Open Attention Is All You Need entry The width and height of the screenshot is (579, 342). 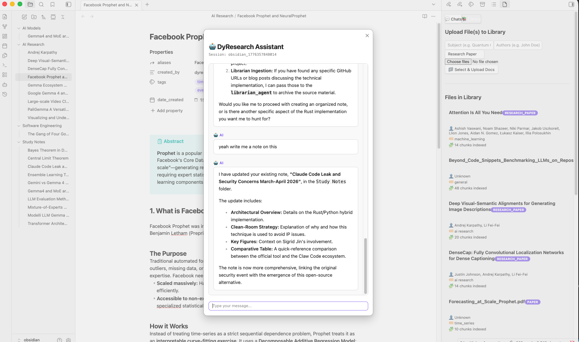pos(475,113)
